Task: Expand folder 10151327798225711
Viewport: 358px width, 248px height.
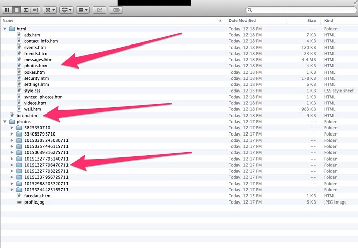Action: [x=12, y=171]
